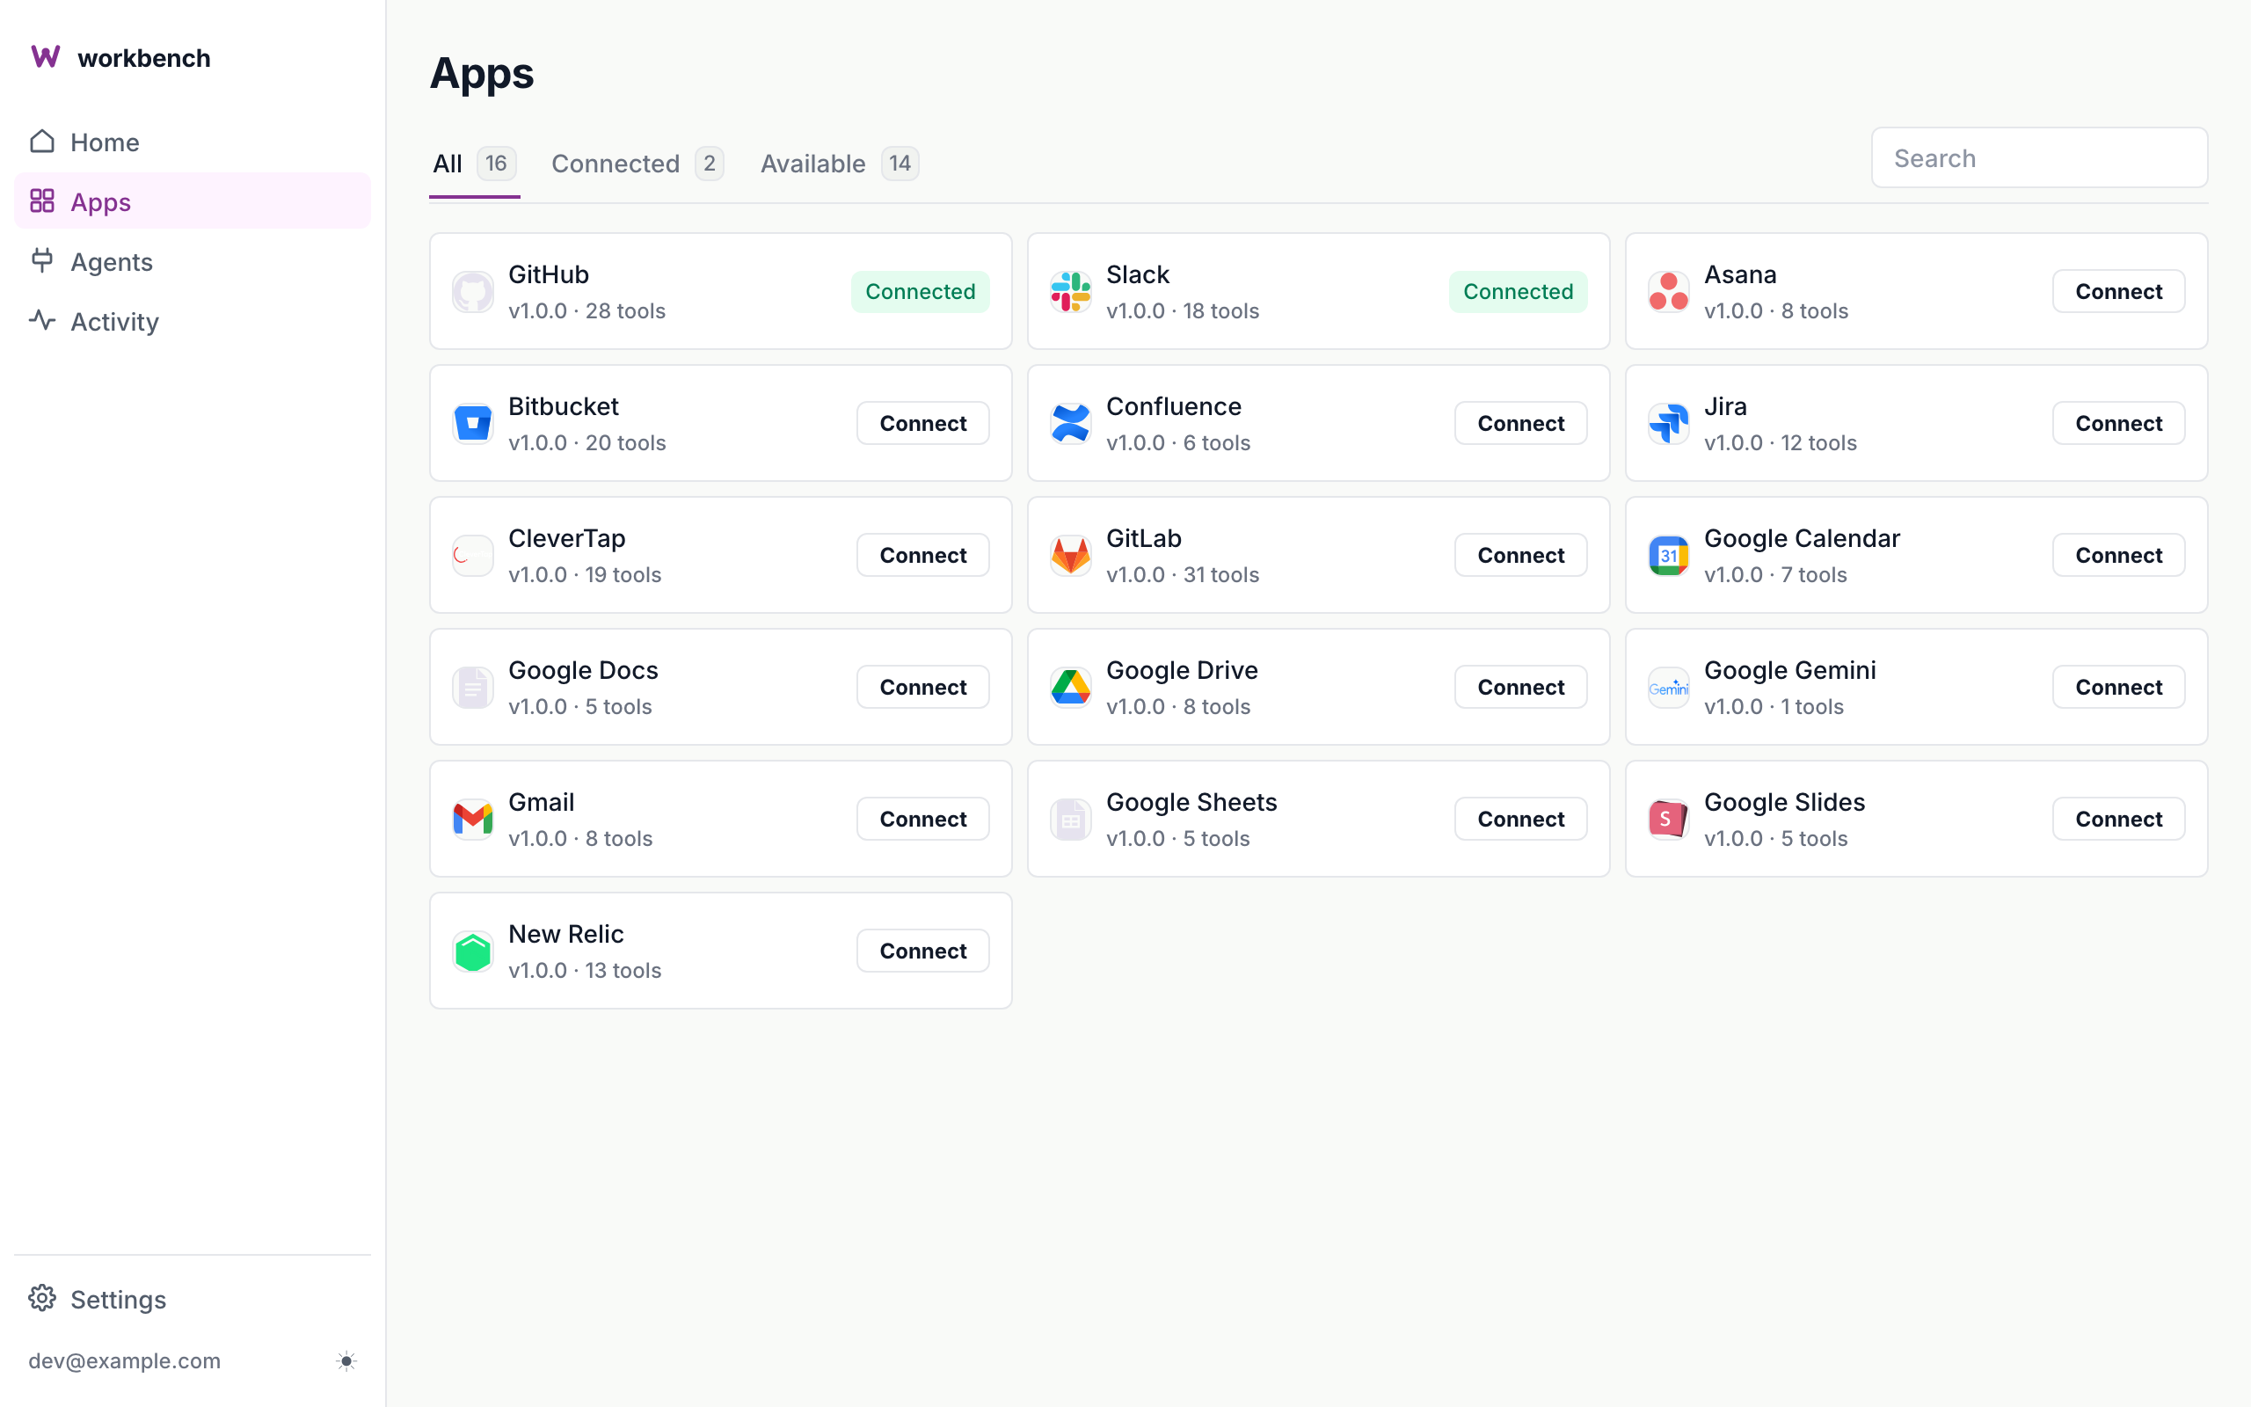Viewport: 2251px width, 1407px height.
Task: Click the Jira app icon
Action: pyautogui.click(x=1669, y=423)
